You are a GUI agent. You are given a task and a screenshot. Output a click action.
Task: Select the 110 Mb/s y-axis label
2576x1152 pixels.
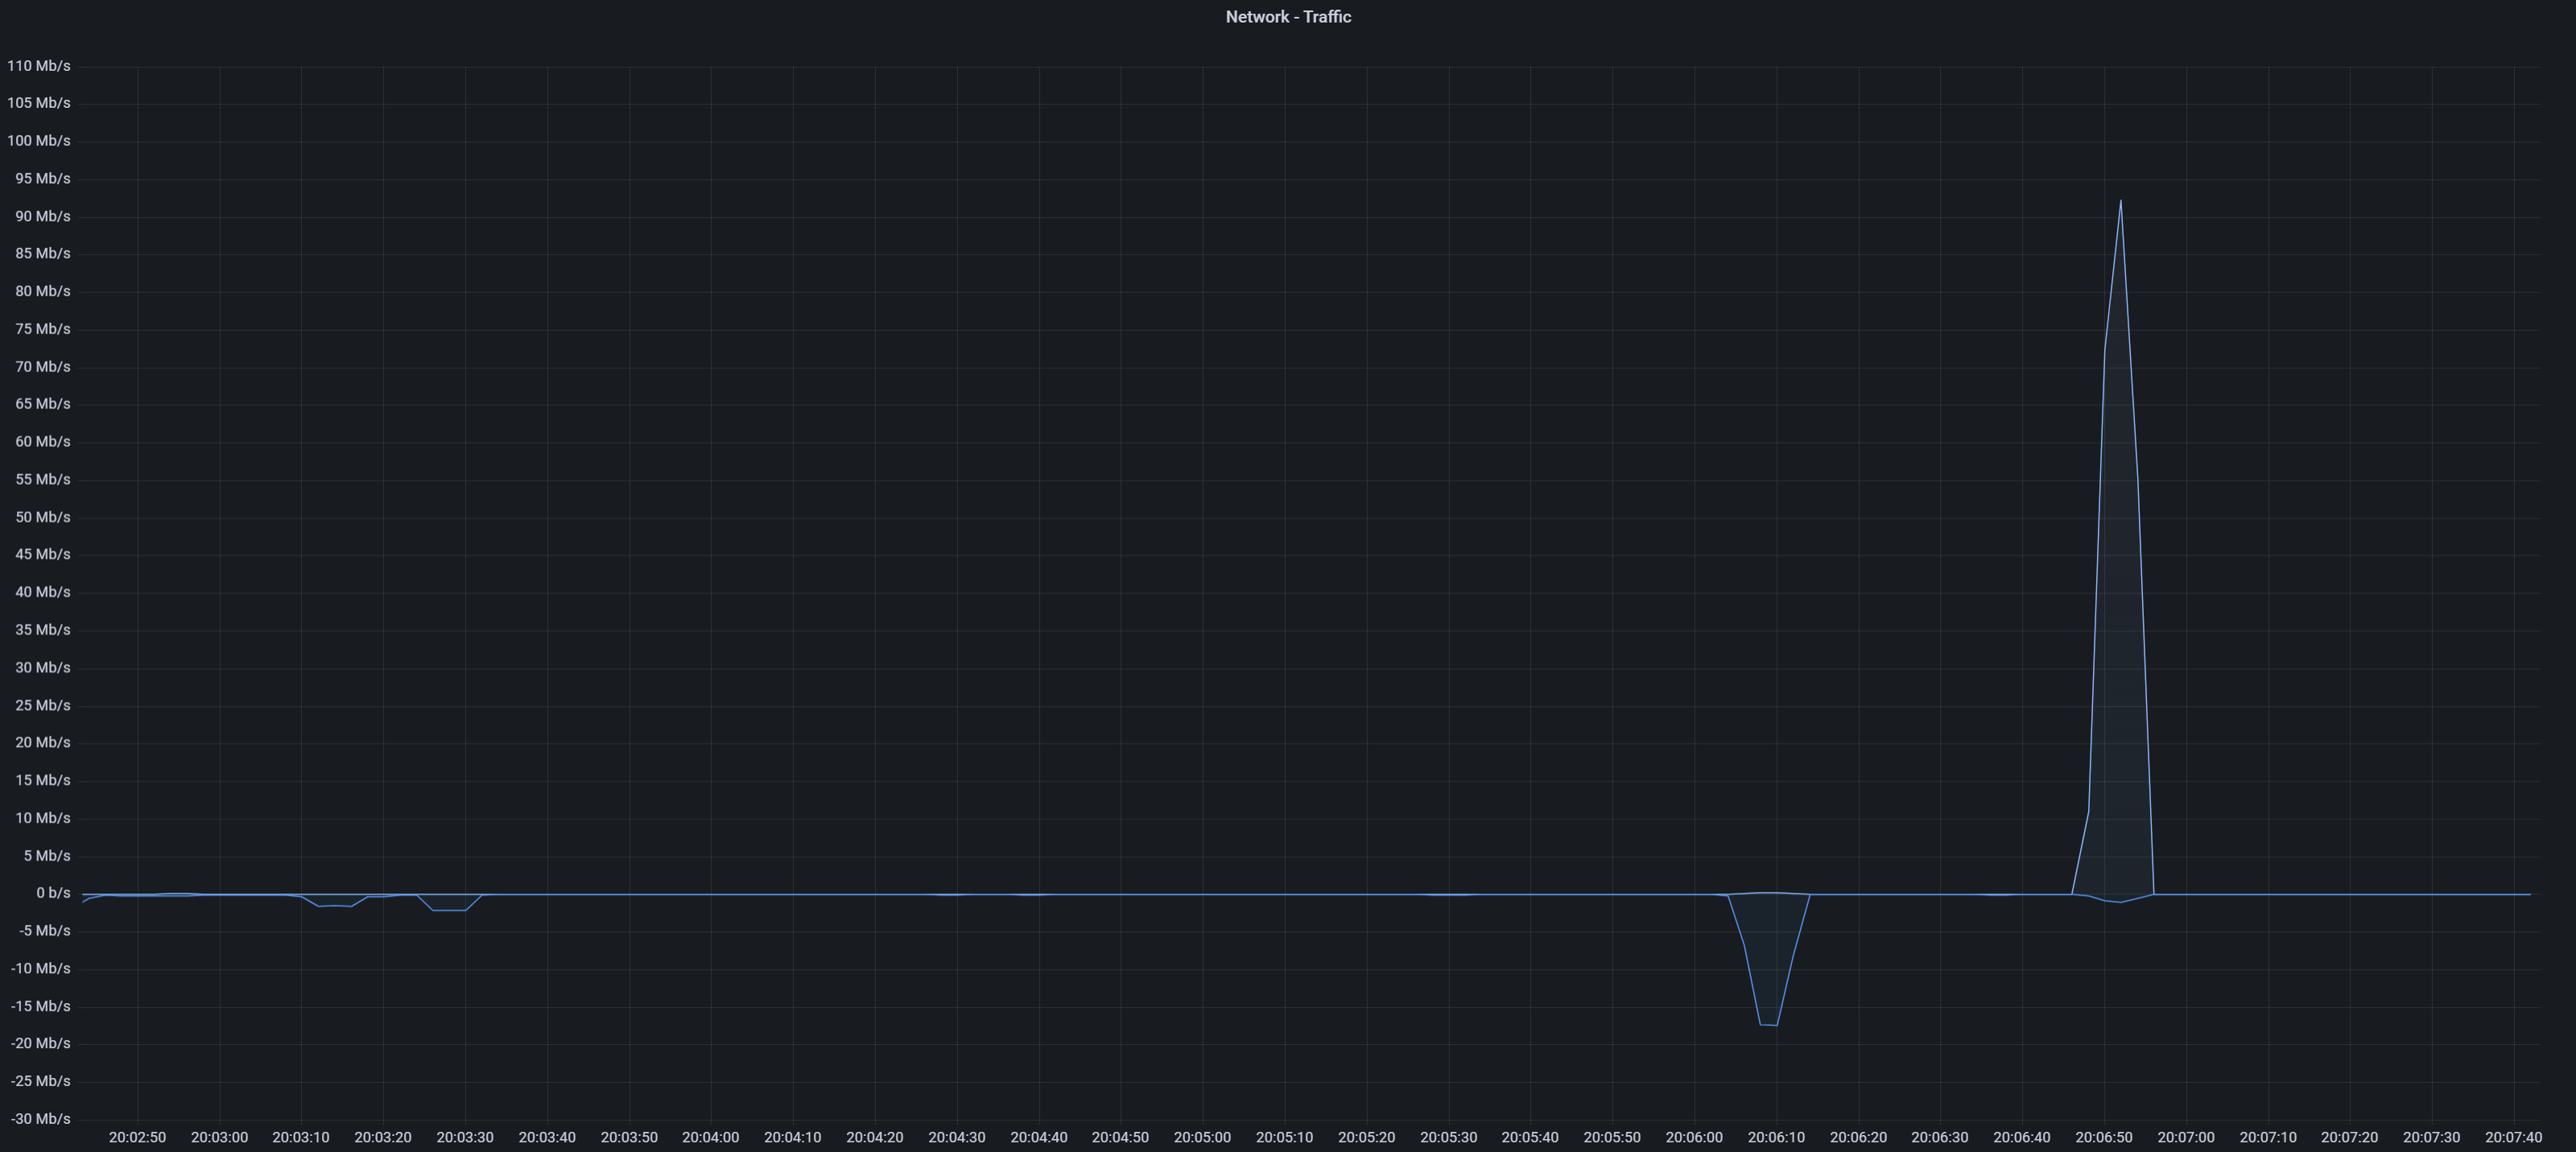coord(39,66)
